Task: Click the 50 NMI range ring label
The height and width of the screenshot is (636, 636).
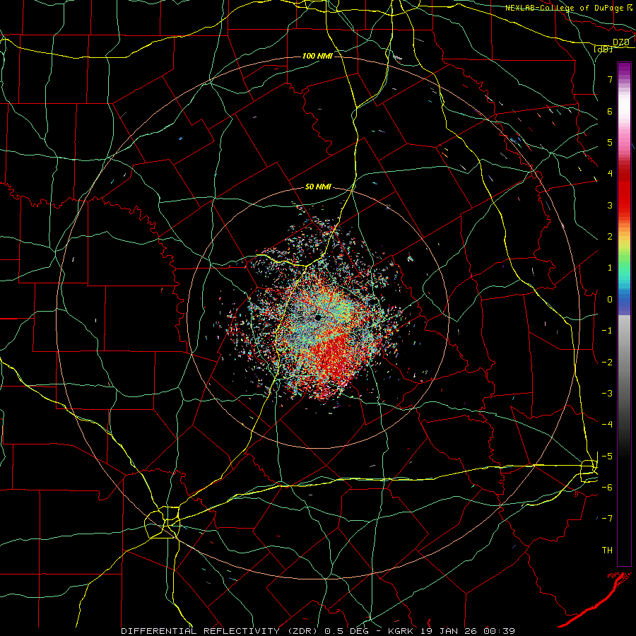Action: click(x=318, y=187)
